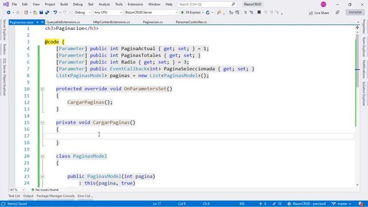Viewport: 368px width, 207px height.
Task: Open the Build menu
Action: (64, 4)
